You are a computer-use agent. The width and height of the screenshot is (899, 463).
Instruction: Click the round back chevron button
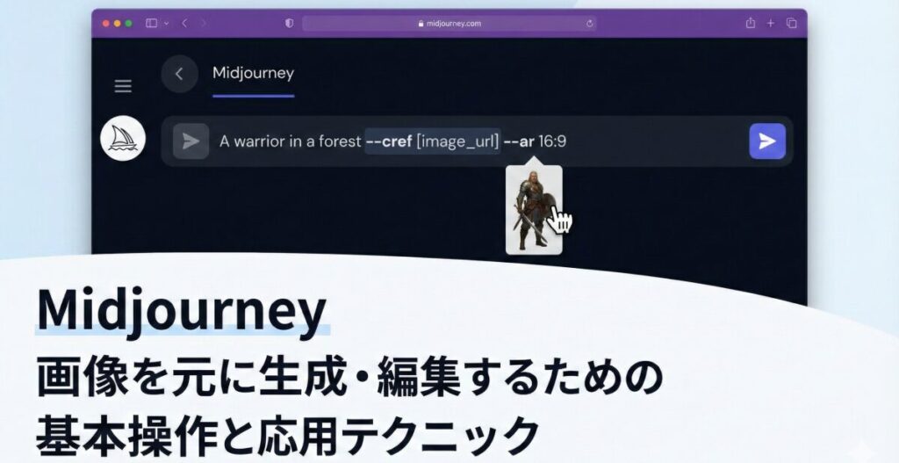pos(179,74)
